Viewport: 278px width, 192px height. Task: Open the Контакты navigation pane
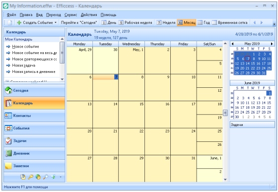tap(34, 116)
